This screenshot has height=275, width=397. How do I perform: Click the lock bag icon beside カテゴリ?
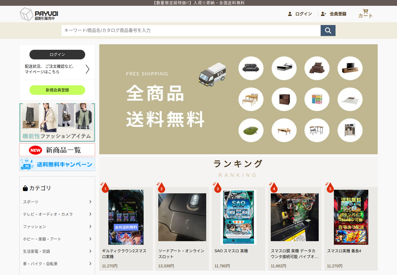pyautogui.click(x=25, y=188)
